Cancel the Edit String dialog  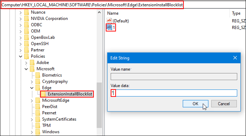224,104
